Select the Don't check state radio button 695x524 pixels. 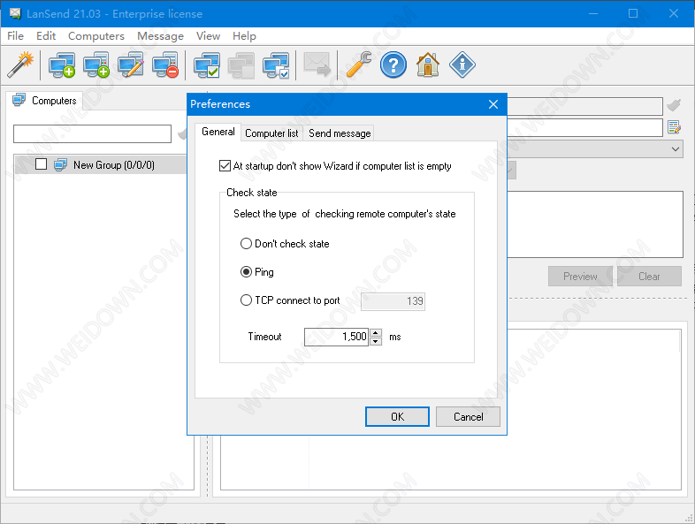coord(246,244)
